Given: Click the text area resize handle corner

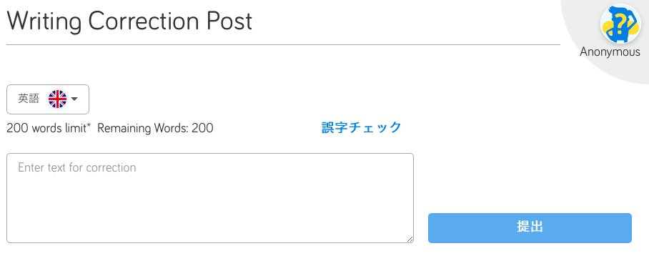Looking at the screenshot, I should [410, 239].
